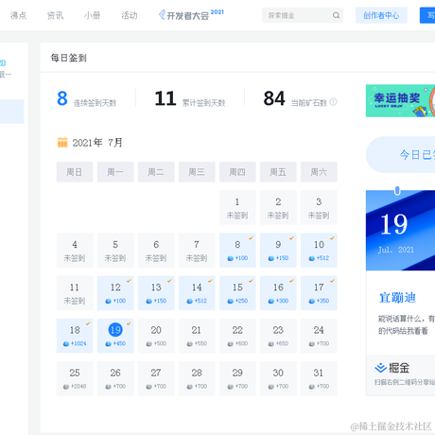Select calendar day 30 with +700
The image size is (435, 435).
[278, 378]
